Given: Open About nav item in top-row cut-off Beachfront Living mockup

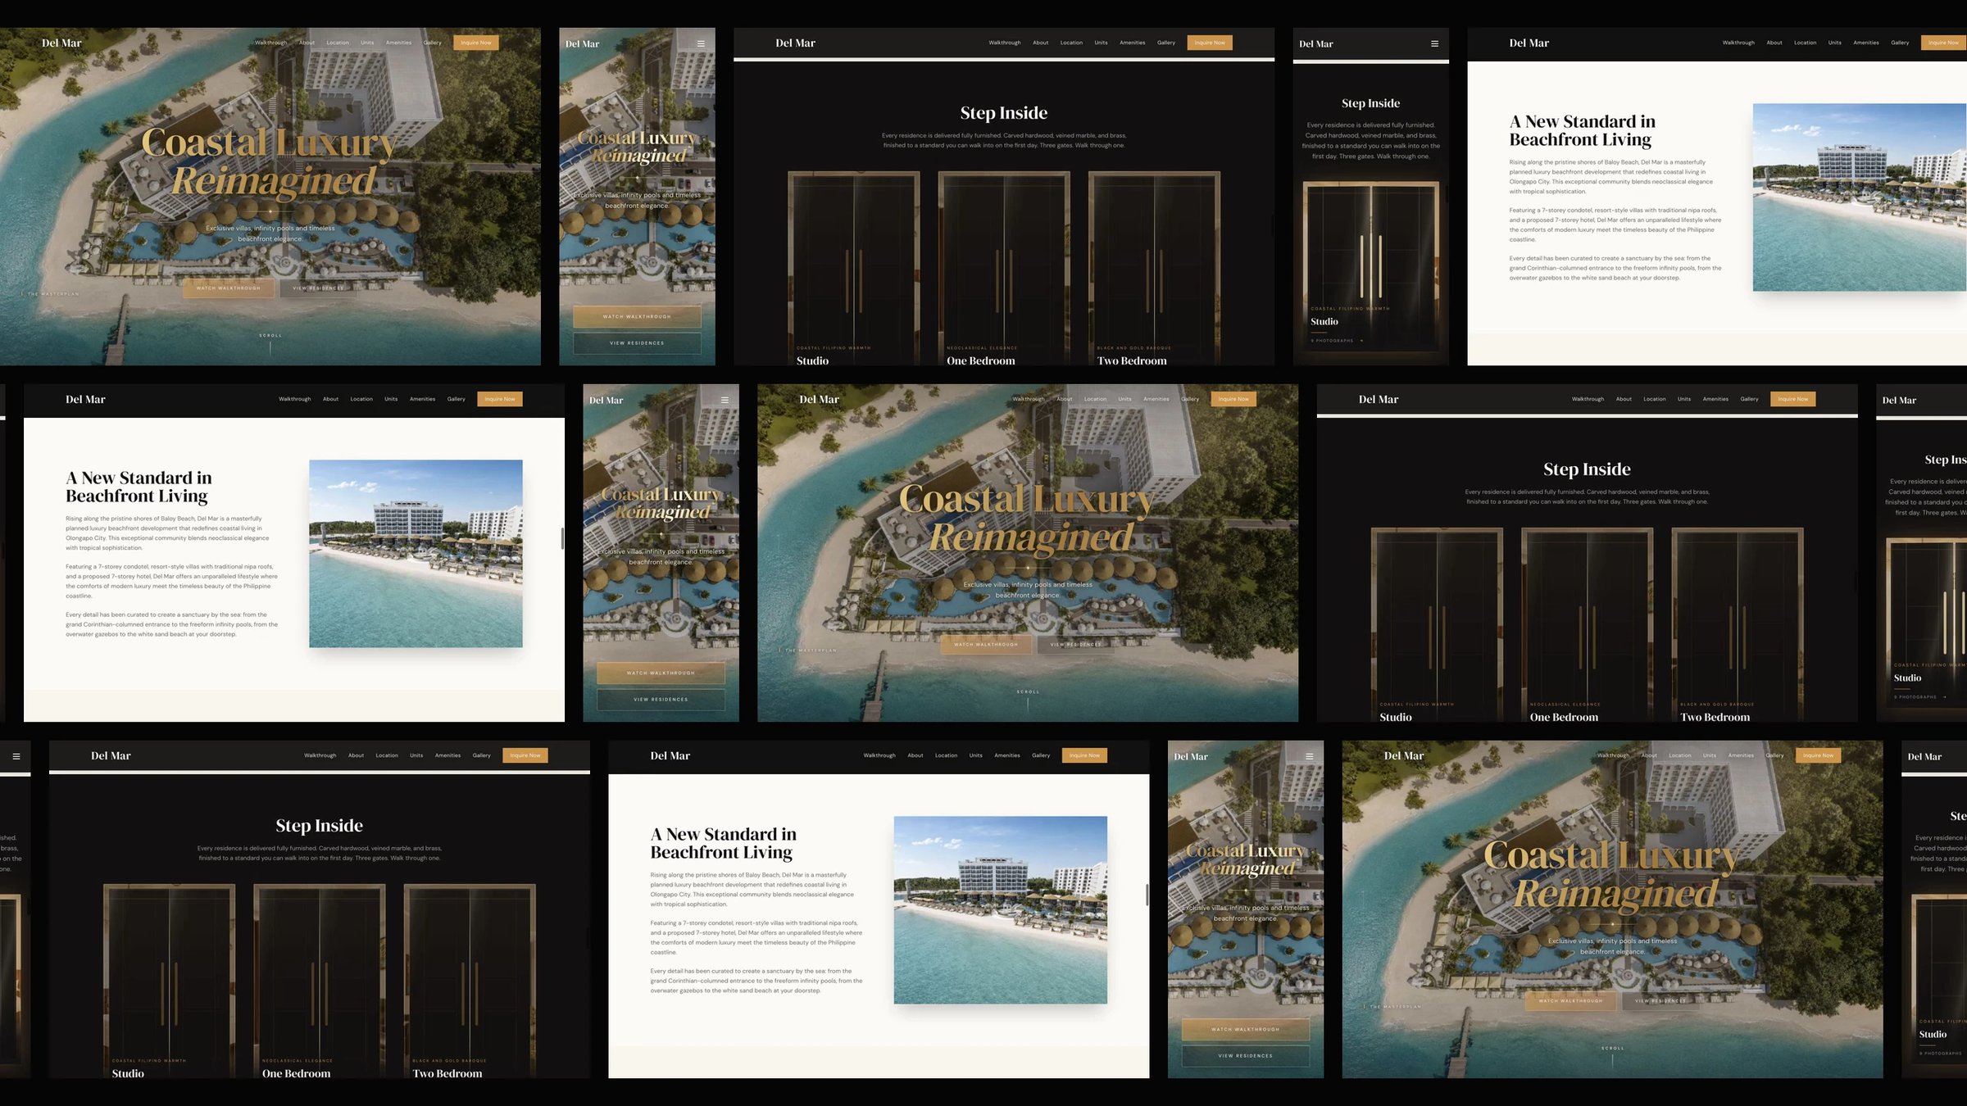Looking at the screenshot, I should [1774, 43].
